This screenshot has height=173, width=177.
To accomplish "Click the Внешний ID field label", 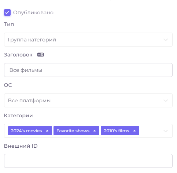I will (x=21, y=146).
